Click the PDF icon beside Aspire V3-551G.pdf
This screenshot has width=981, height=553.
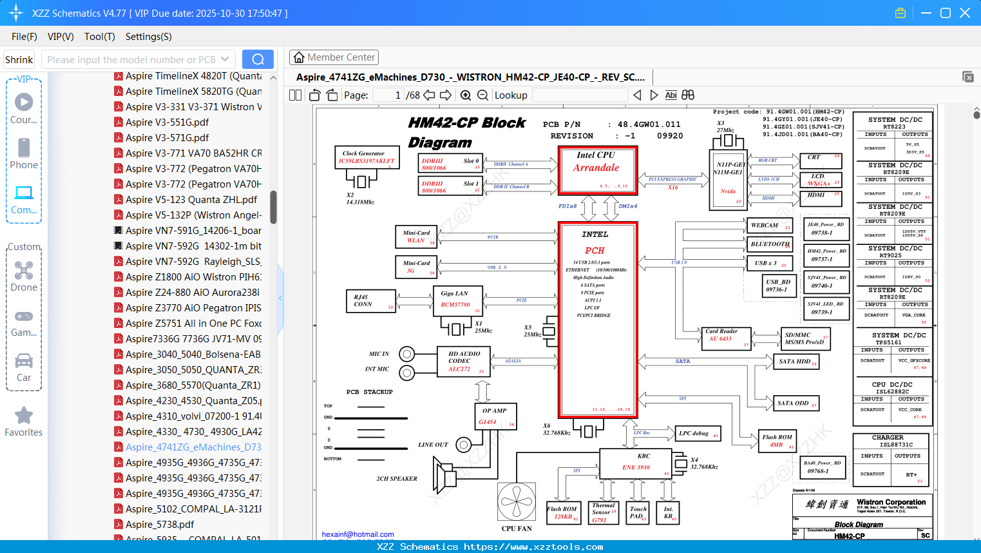coord(119,122)
